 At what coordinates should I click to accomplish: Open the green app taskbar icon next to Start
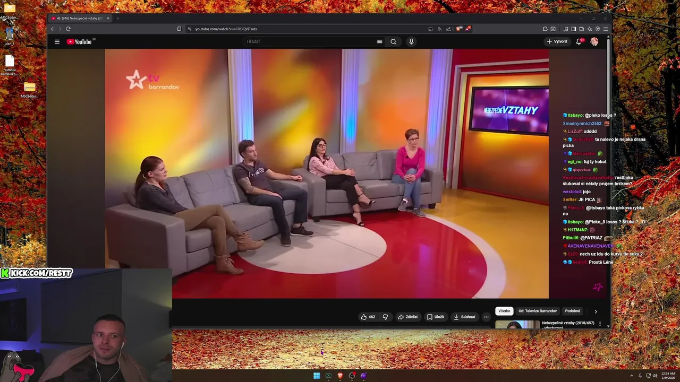328,376
